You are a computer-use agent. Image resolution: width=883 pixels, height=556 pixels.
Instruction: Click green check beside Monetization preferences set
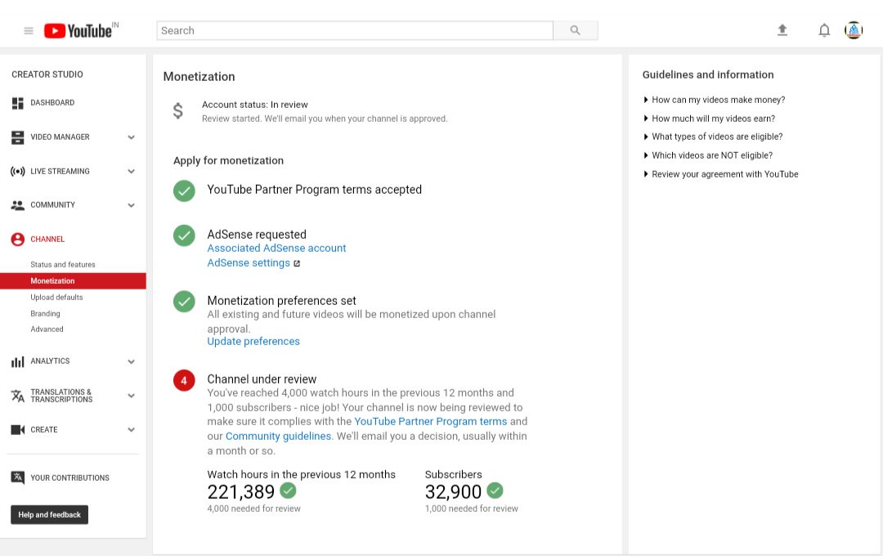point(184,302)
